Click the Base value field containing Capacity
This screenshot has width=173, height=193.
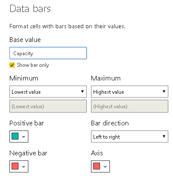click(x=48, y=53)
